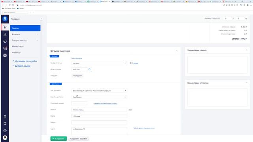Collapse the Отгрузка и доставка section

pos(177,51)
